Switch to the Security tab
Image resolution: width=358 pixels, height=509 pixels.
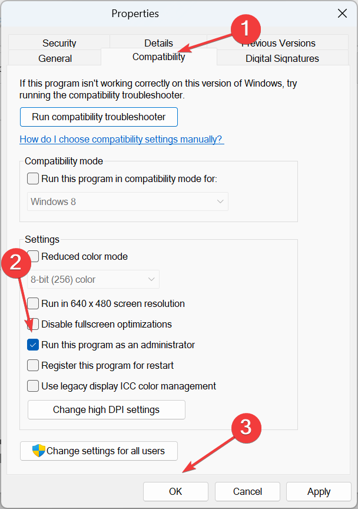(59, 42)
